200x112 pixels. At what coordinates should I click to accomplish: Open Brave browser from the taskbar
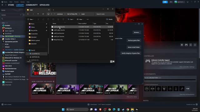point(100,110)
